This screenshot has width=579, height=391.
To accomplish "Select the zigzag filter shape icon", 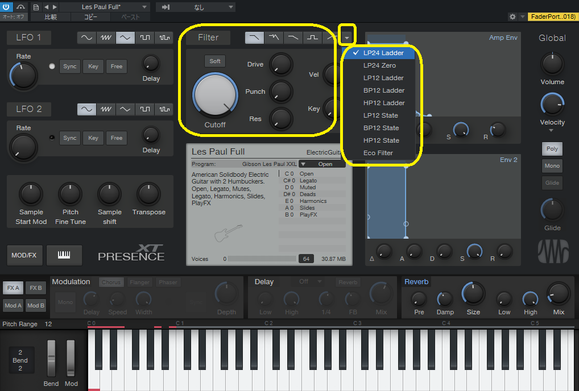I will (x=274, y=38).
